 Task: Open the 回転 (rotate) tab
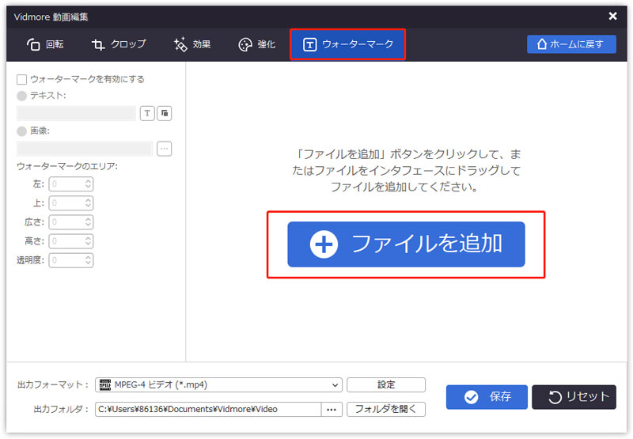[45, 44]
